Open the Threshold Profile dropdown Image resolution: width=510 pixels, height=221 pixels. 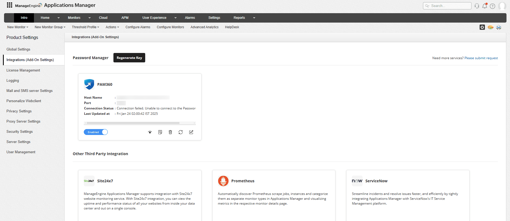point(85,27)
